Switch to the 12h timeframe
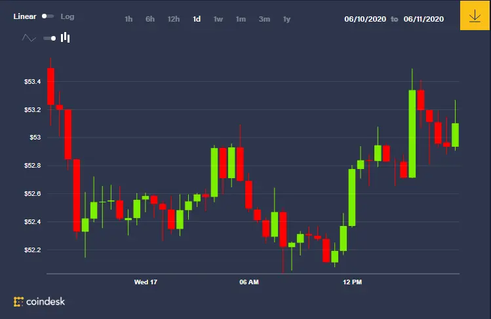The height and width of the screenshot is (319, 491). [174, 19]
